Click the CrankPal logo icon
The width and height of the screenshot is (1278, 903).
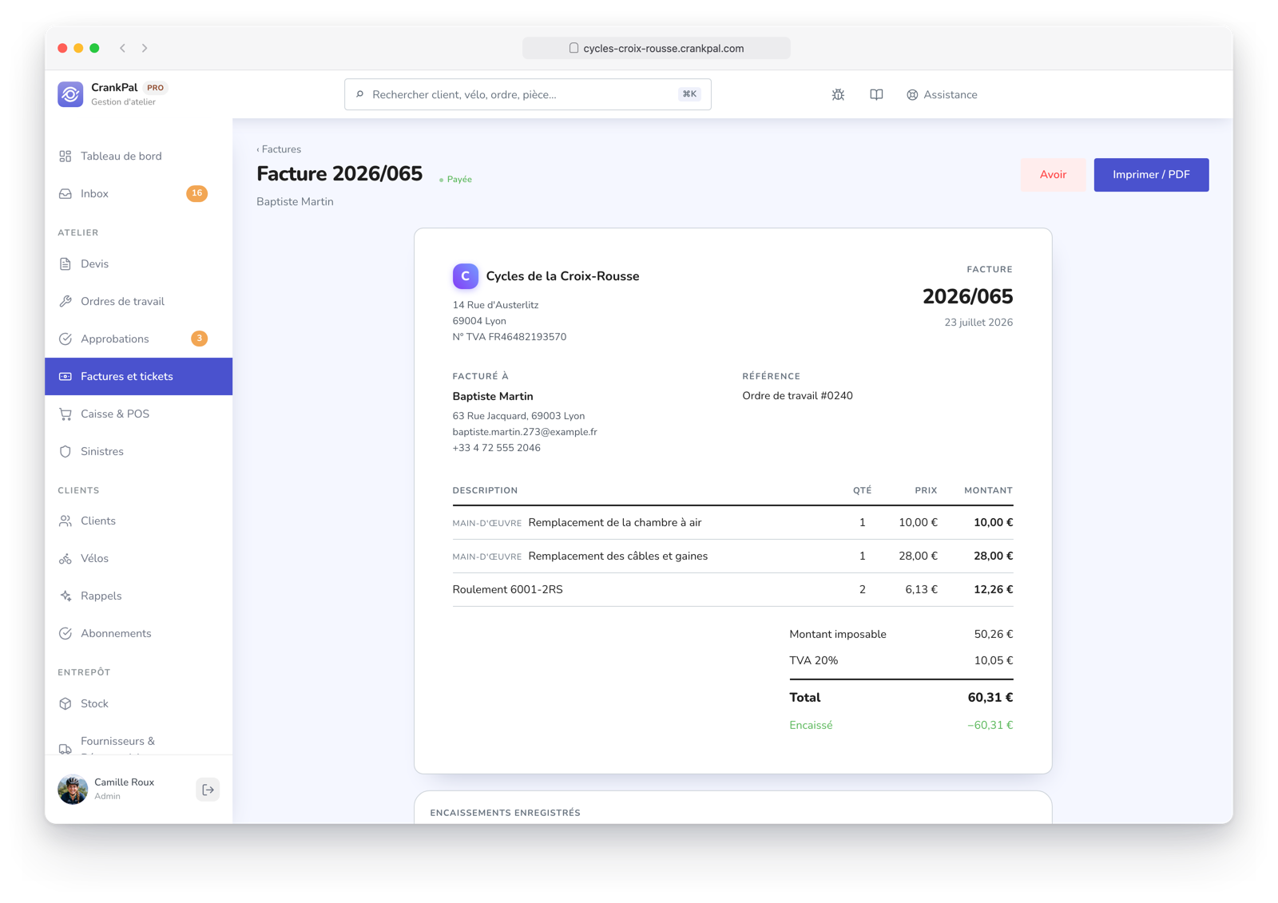pyautogui.click(x=70, y=94)
